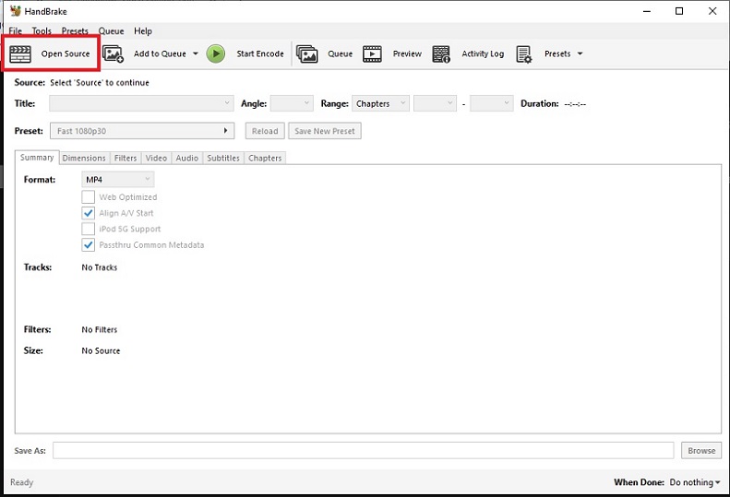The image size is (730, 497).
Task: Open the Tools menu
Action: pos(42,30)
